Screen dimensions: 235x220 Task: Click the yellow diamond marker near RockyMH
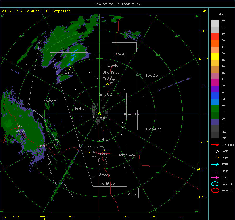click(x=70, y=68)
